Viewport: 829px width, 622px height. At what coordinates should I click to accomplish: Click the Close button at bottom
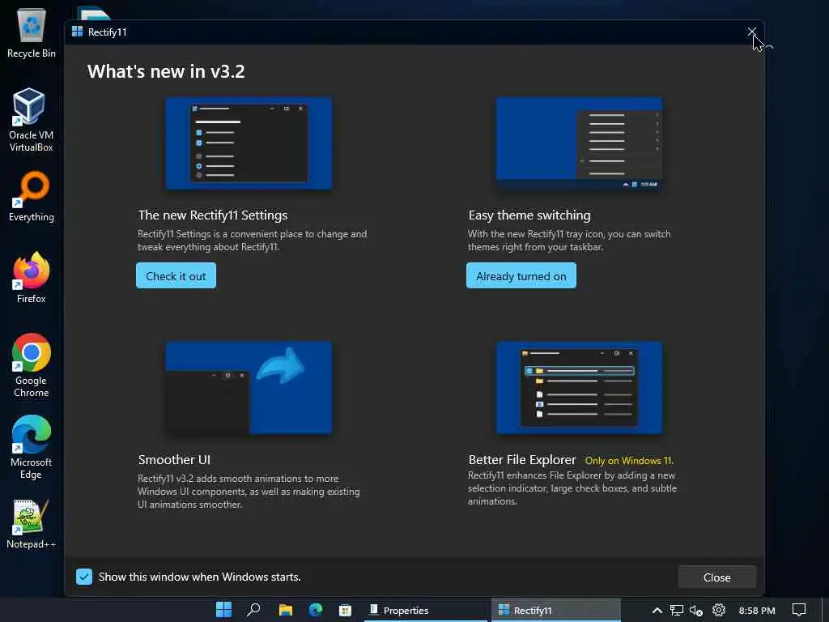(x=717, y=577)
